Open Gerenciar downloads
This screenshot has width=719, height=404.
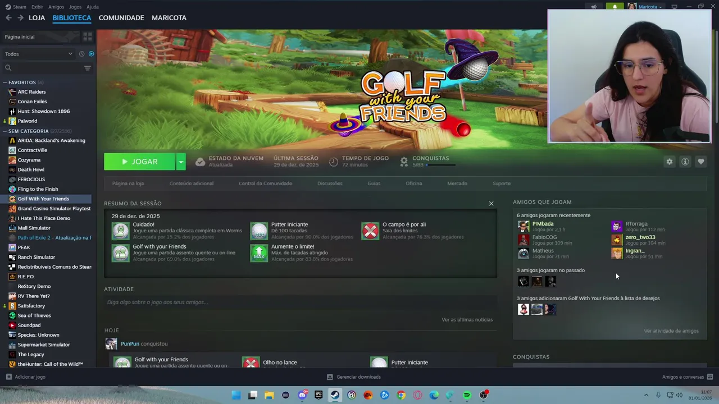pos(354,377)
